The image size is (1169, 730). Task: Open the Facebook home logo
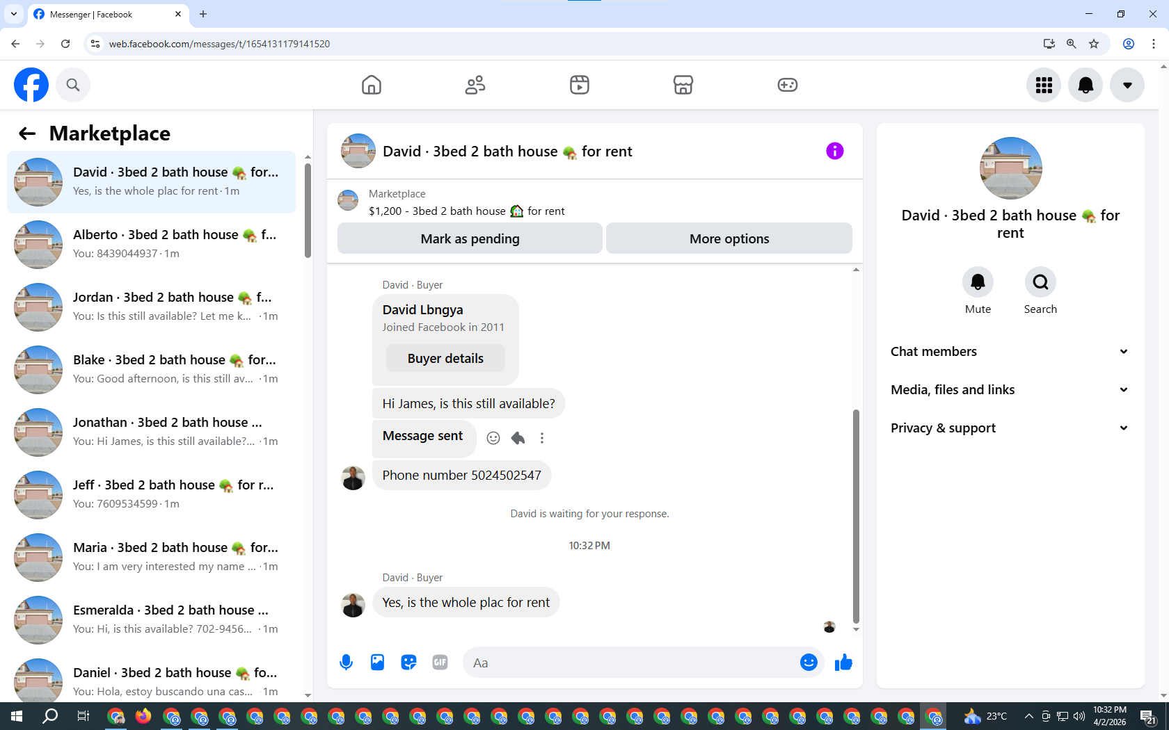[31, 85]
